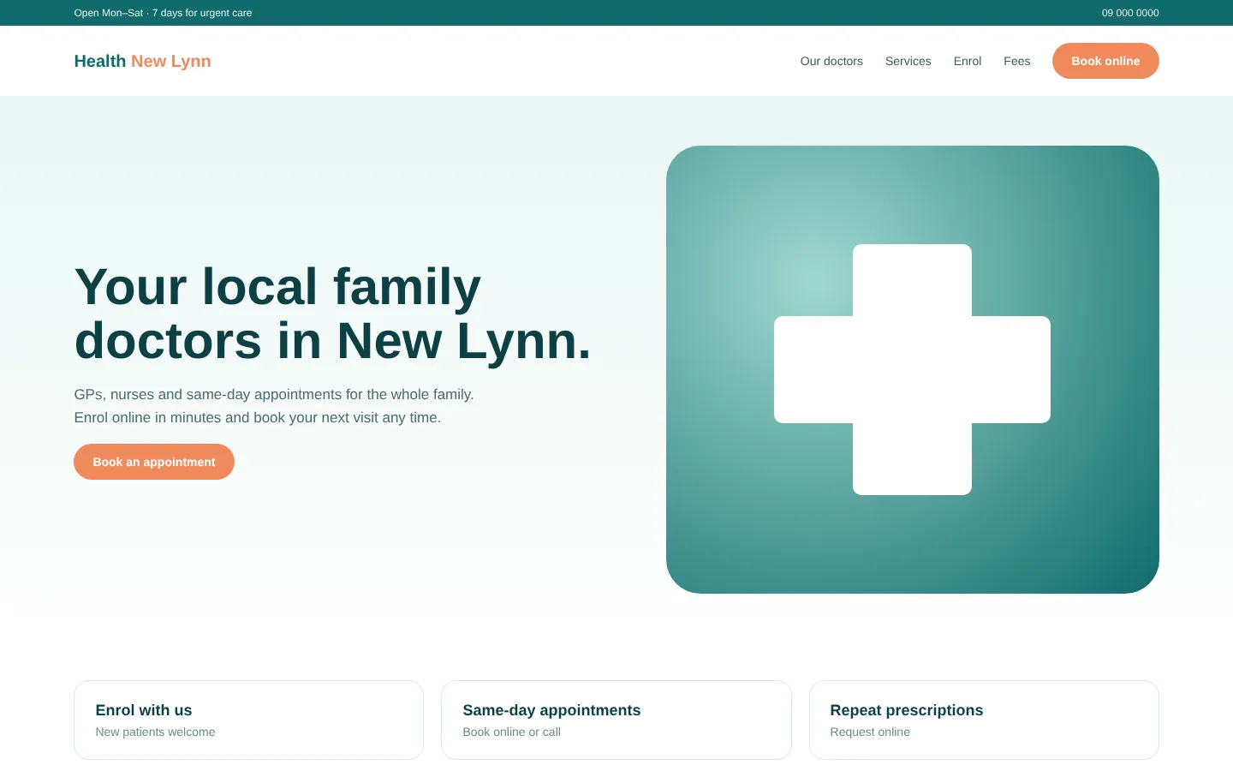Go to the Services nav link
Screen dimensions: 1233x771
908,61
